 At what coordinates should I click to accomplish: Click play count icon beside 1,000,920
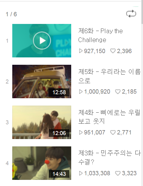coord(81,92)
